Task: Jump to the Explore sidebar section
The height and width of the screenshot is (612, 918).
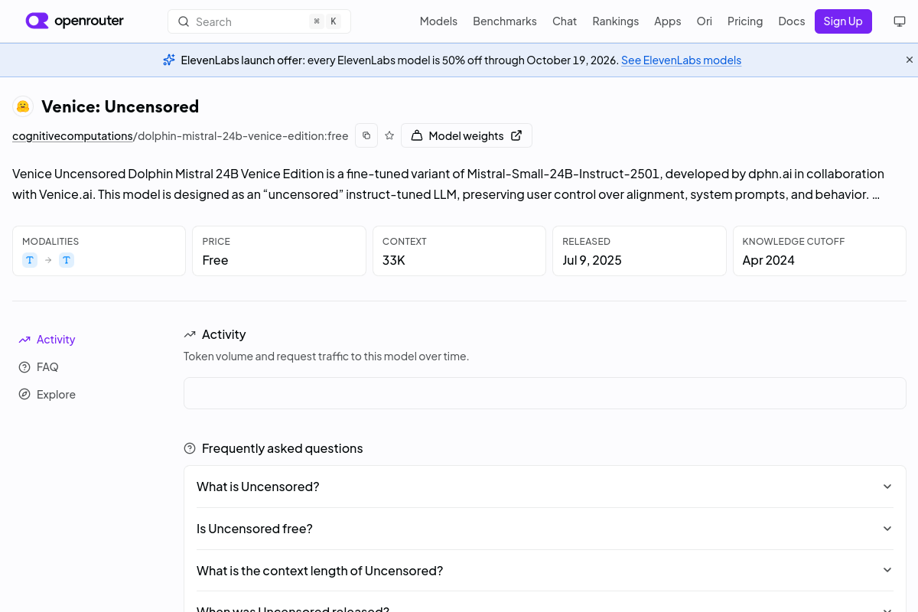Action: [56, 395]
